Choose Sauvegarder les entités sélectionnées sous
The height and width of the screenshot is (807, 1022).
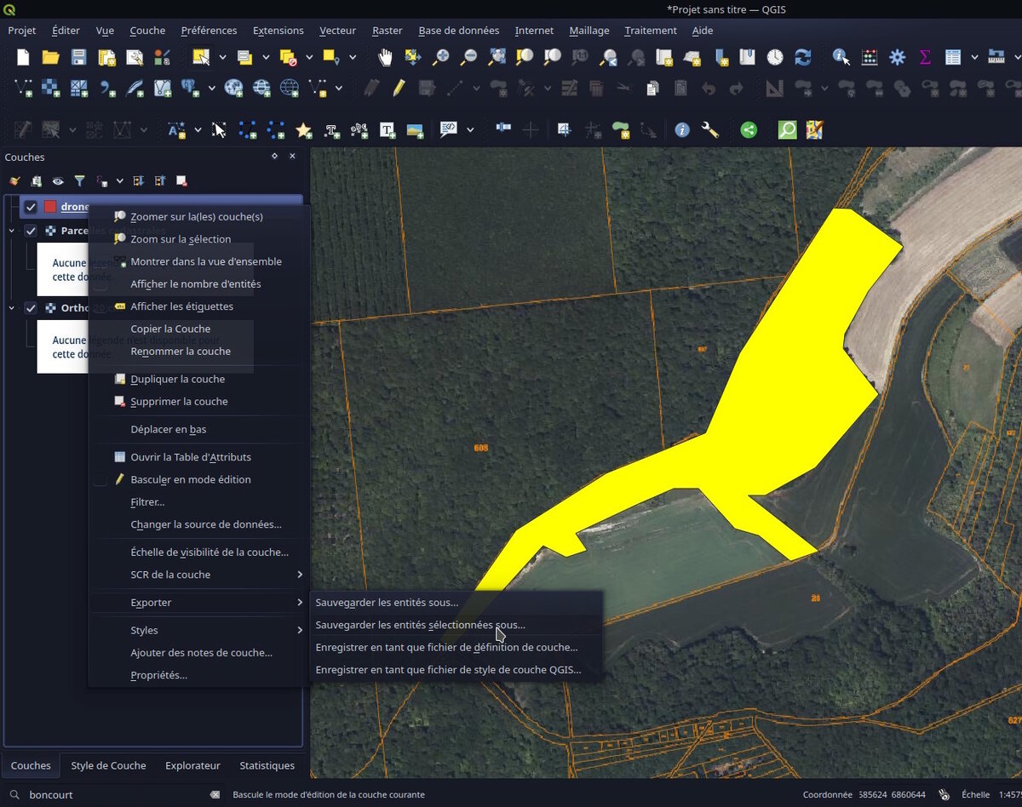click(x=420, y=625)
